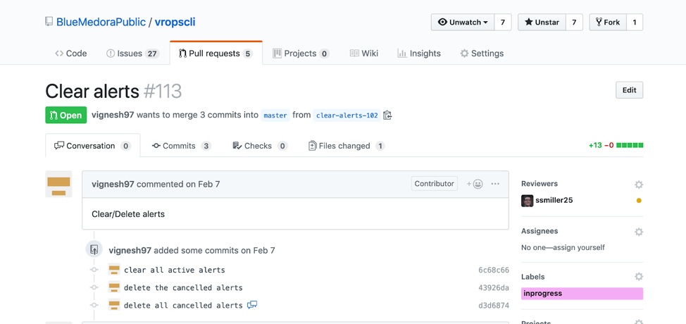This screenshot has height=324, width=686.
Task: Select the Pull requests tab
Action: [216, 54]
